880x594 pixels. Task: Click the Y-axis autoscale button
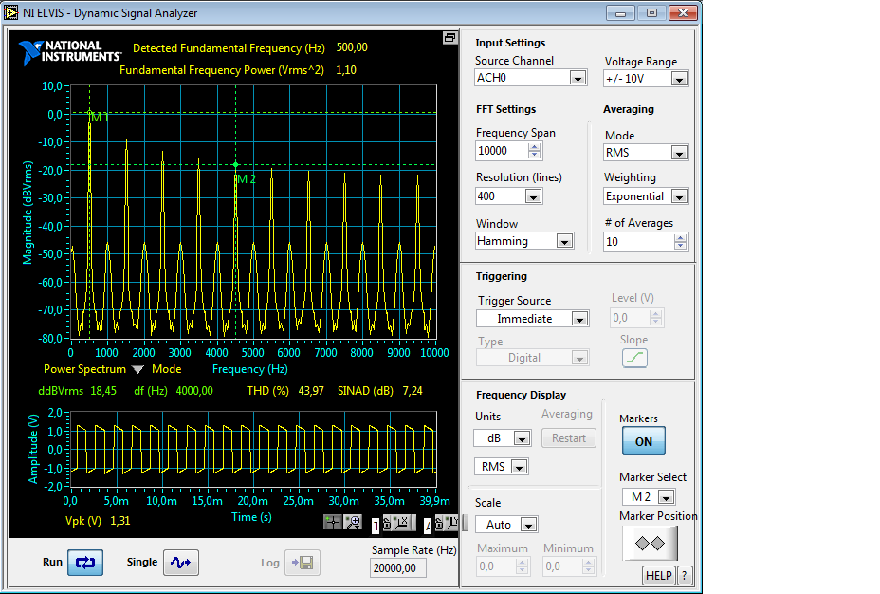point(451,523)
